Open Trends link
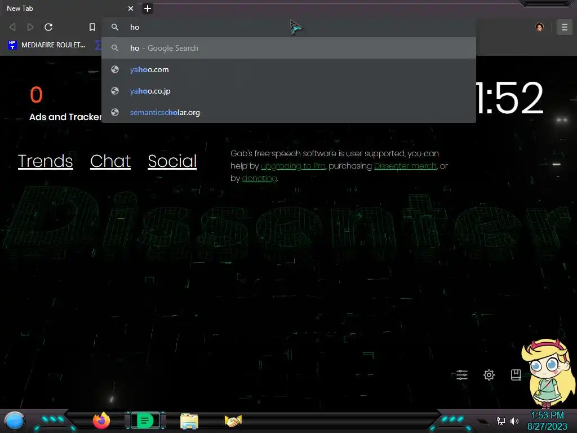The width and height of the screenshot is (577, 433). tap(45, 161)
